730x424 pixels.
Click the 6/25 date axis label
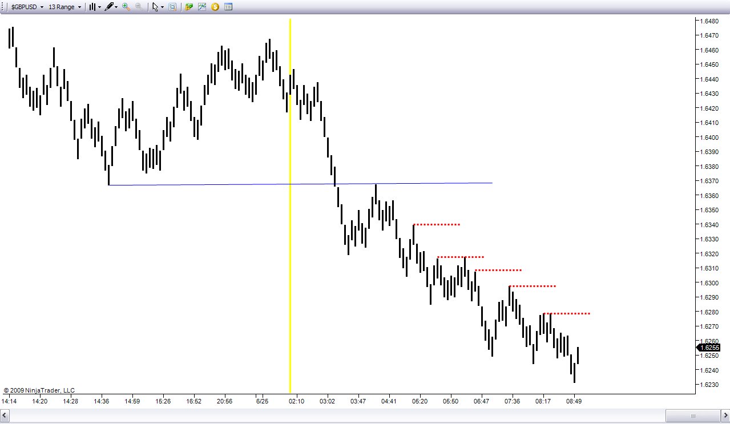coord(262,402)
